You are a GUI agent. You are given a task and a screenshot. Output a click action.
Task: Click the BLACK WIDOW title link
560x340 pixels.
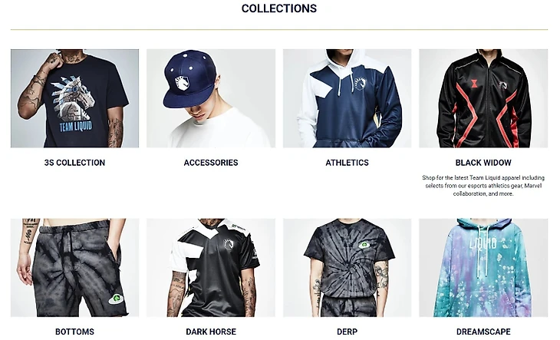click(x=483, y=163)
